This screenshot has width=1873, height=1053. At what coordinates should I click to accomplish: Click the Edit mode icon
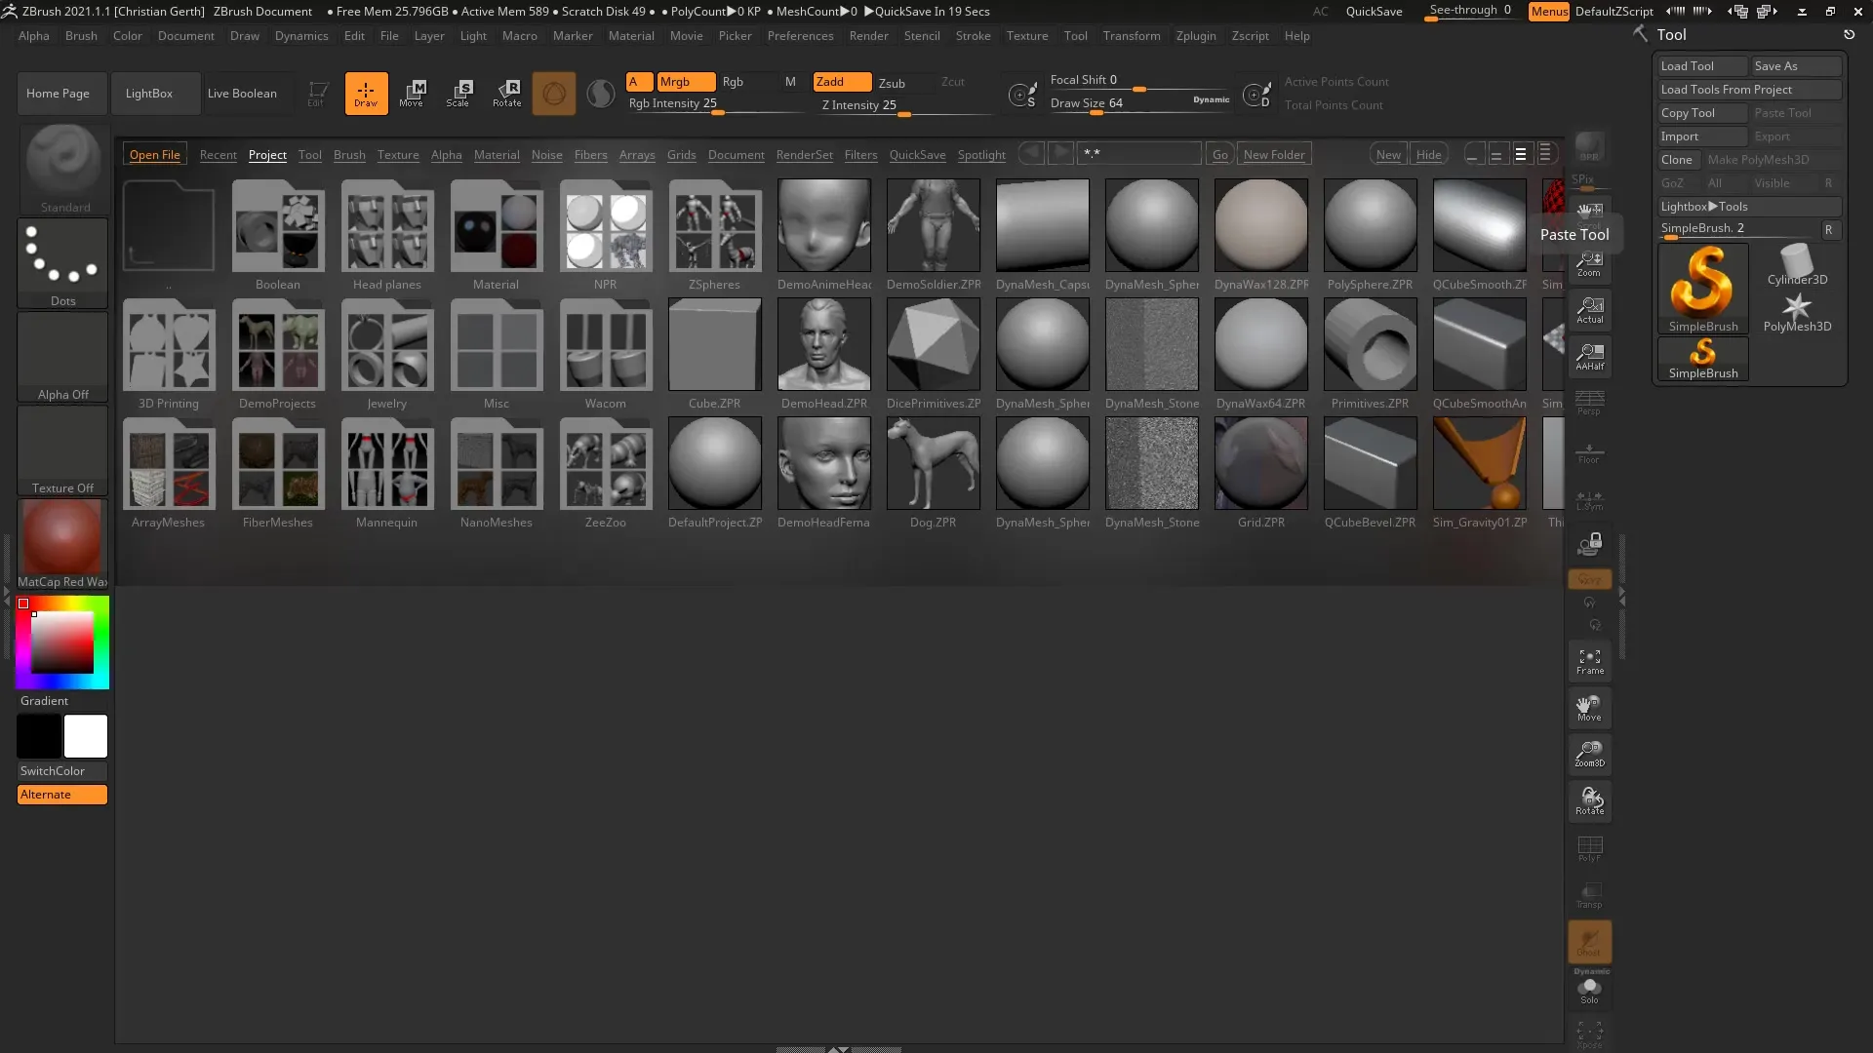tap(317, 94)
